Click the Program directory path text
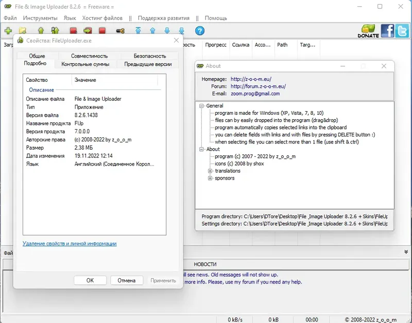 pyautogui.click(x=295, y=217)
